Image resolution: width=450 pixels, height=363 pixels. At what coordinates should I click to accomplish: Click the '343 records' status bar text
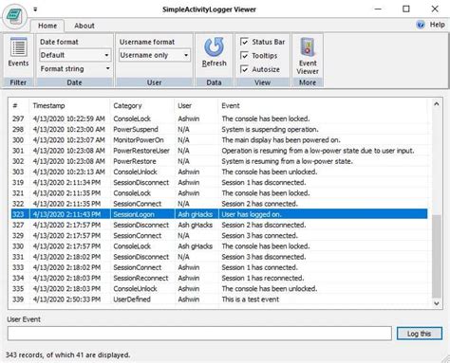pos(67,354)
